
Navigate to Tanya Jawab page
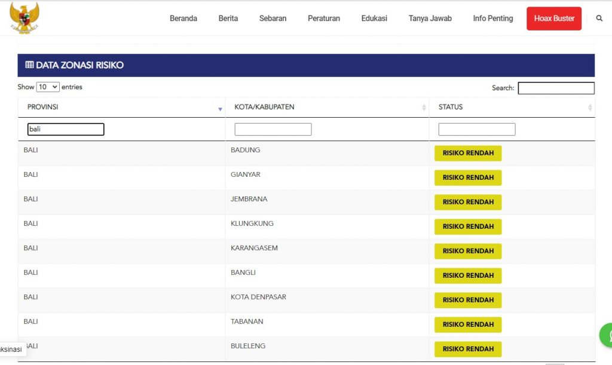430,19
